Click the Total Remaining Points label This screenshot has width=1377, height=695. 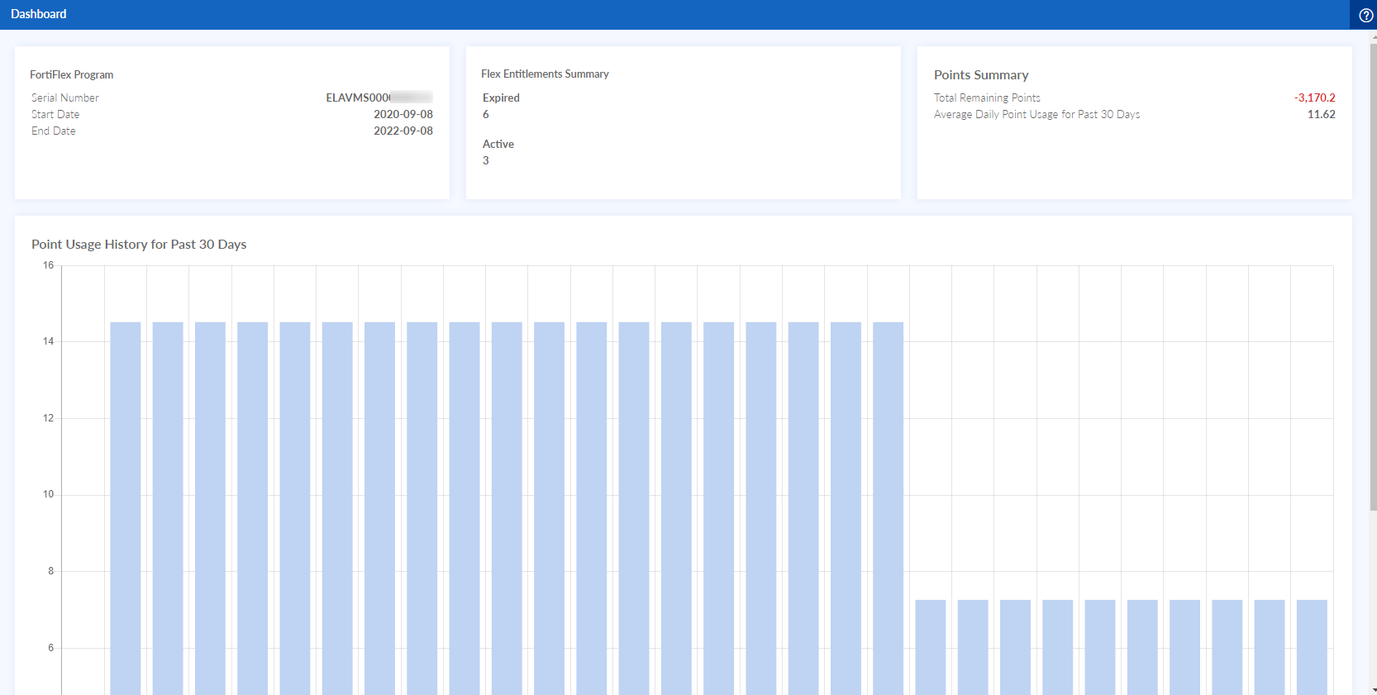tap(987, 98)
